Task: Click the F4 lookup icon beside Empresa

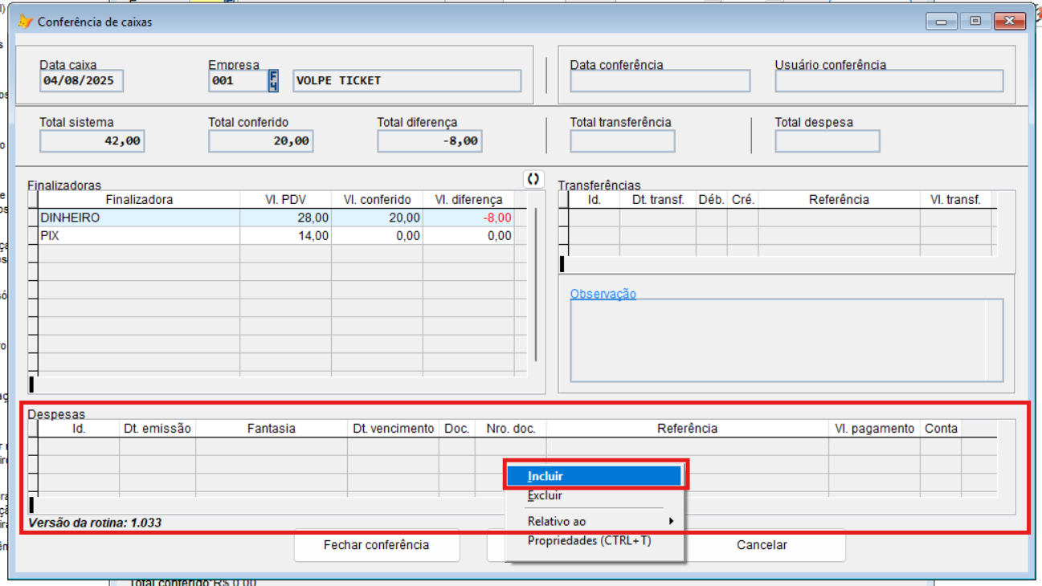Action: click(273, 81)
